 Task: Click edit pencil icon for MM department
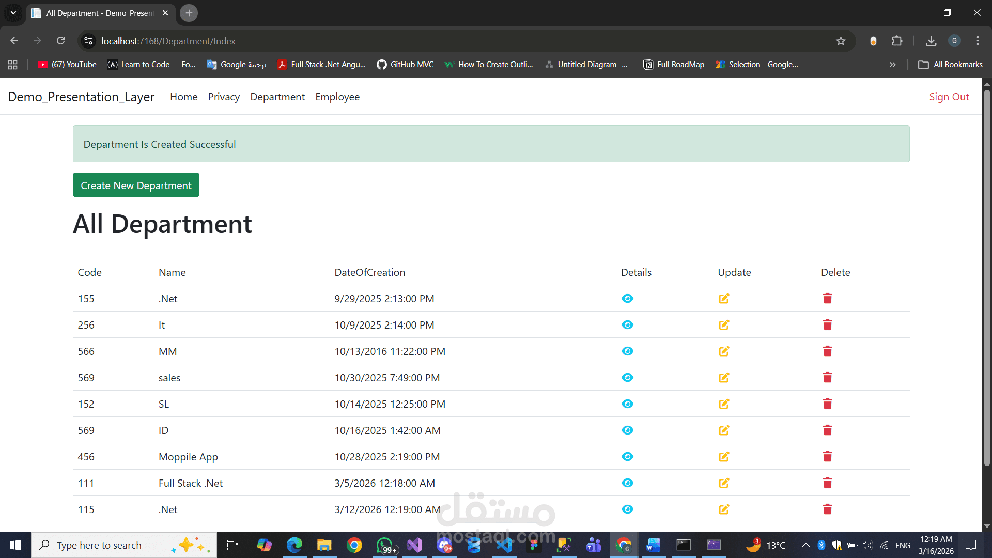point(724,351)
